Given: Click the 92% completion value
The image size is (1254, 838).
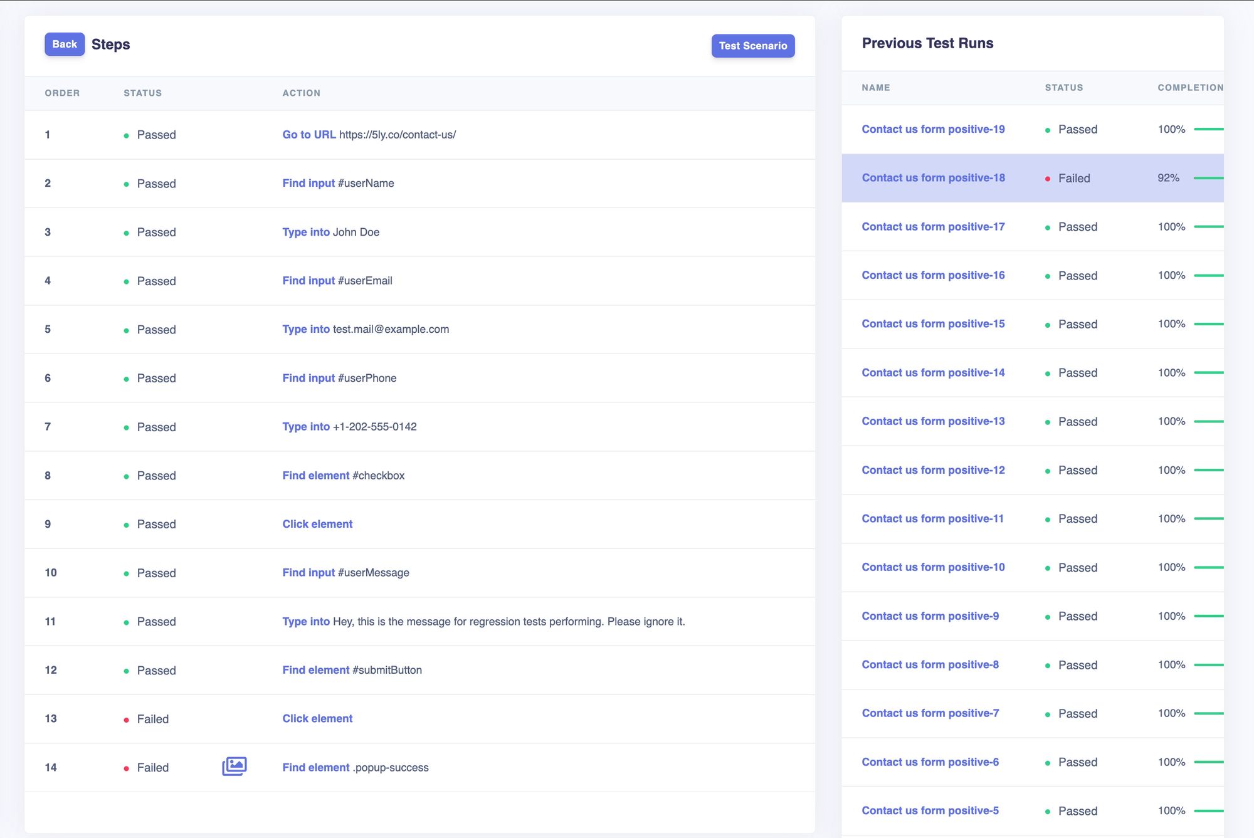Looking at the screenshot, I should (x=1168, y=178).
